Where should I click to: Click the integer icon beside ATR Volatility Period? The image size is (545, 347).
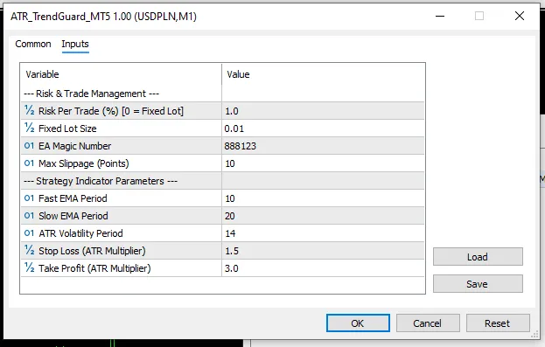click(29, 232)
